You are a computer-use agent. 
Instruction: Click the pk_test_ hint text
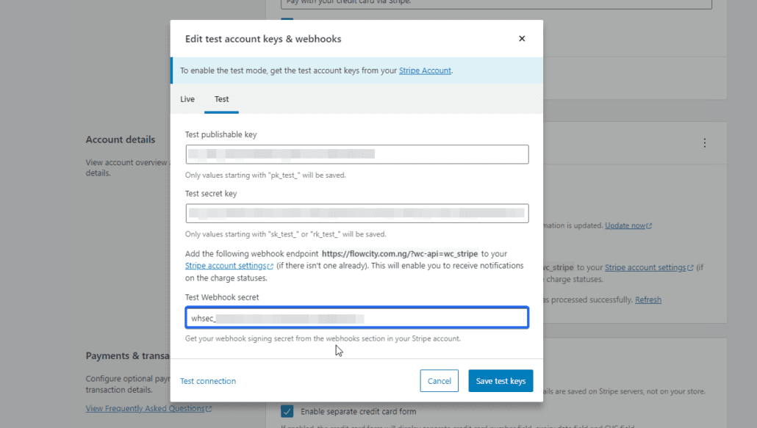pyautogui.click(x=265, y=175)
